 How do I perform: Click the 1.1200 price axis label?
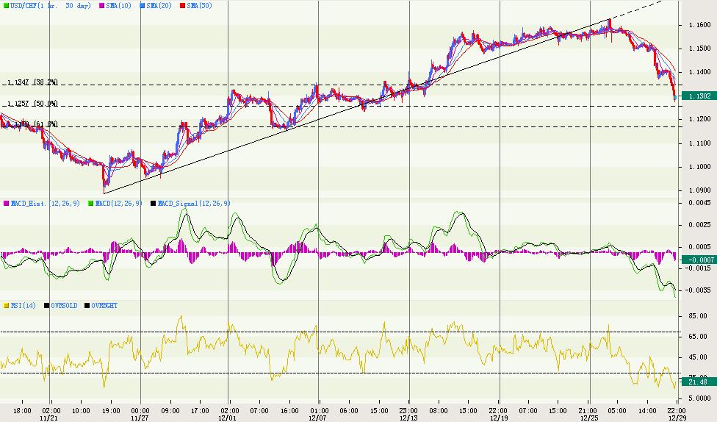(x=699, y=119)
